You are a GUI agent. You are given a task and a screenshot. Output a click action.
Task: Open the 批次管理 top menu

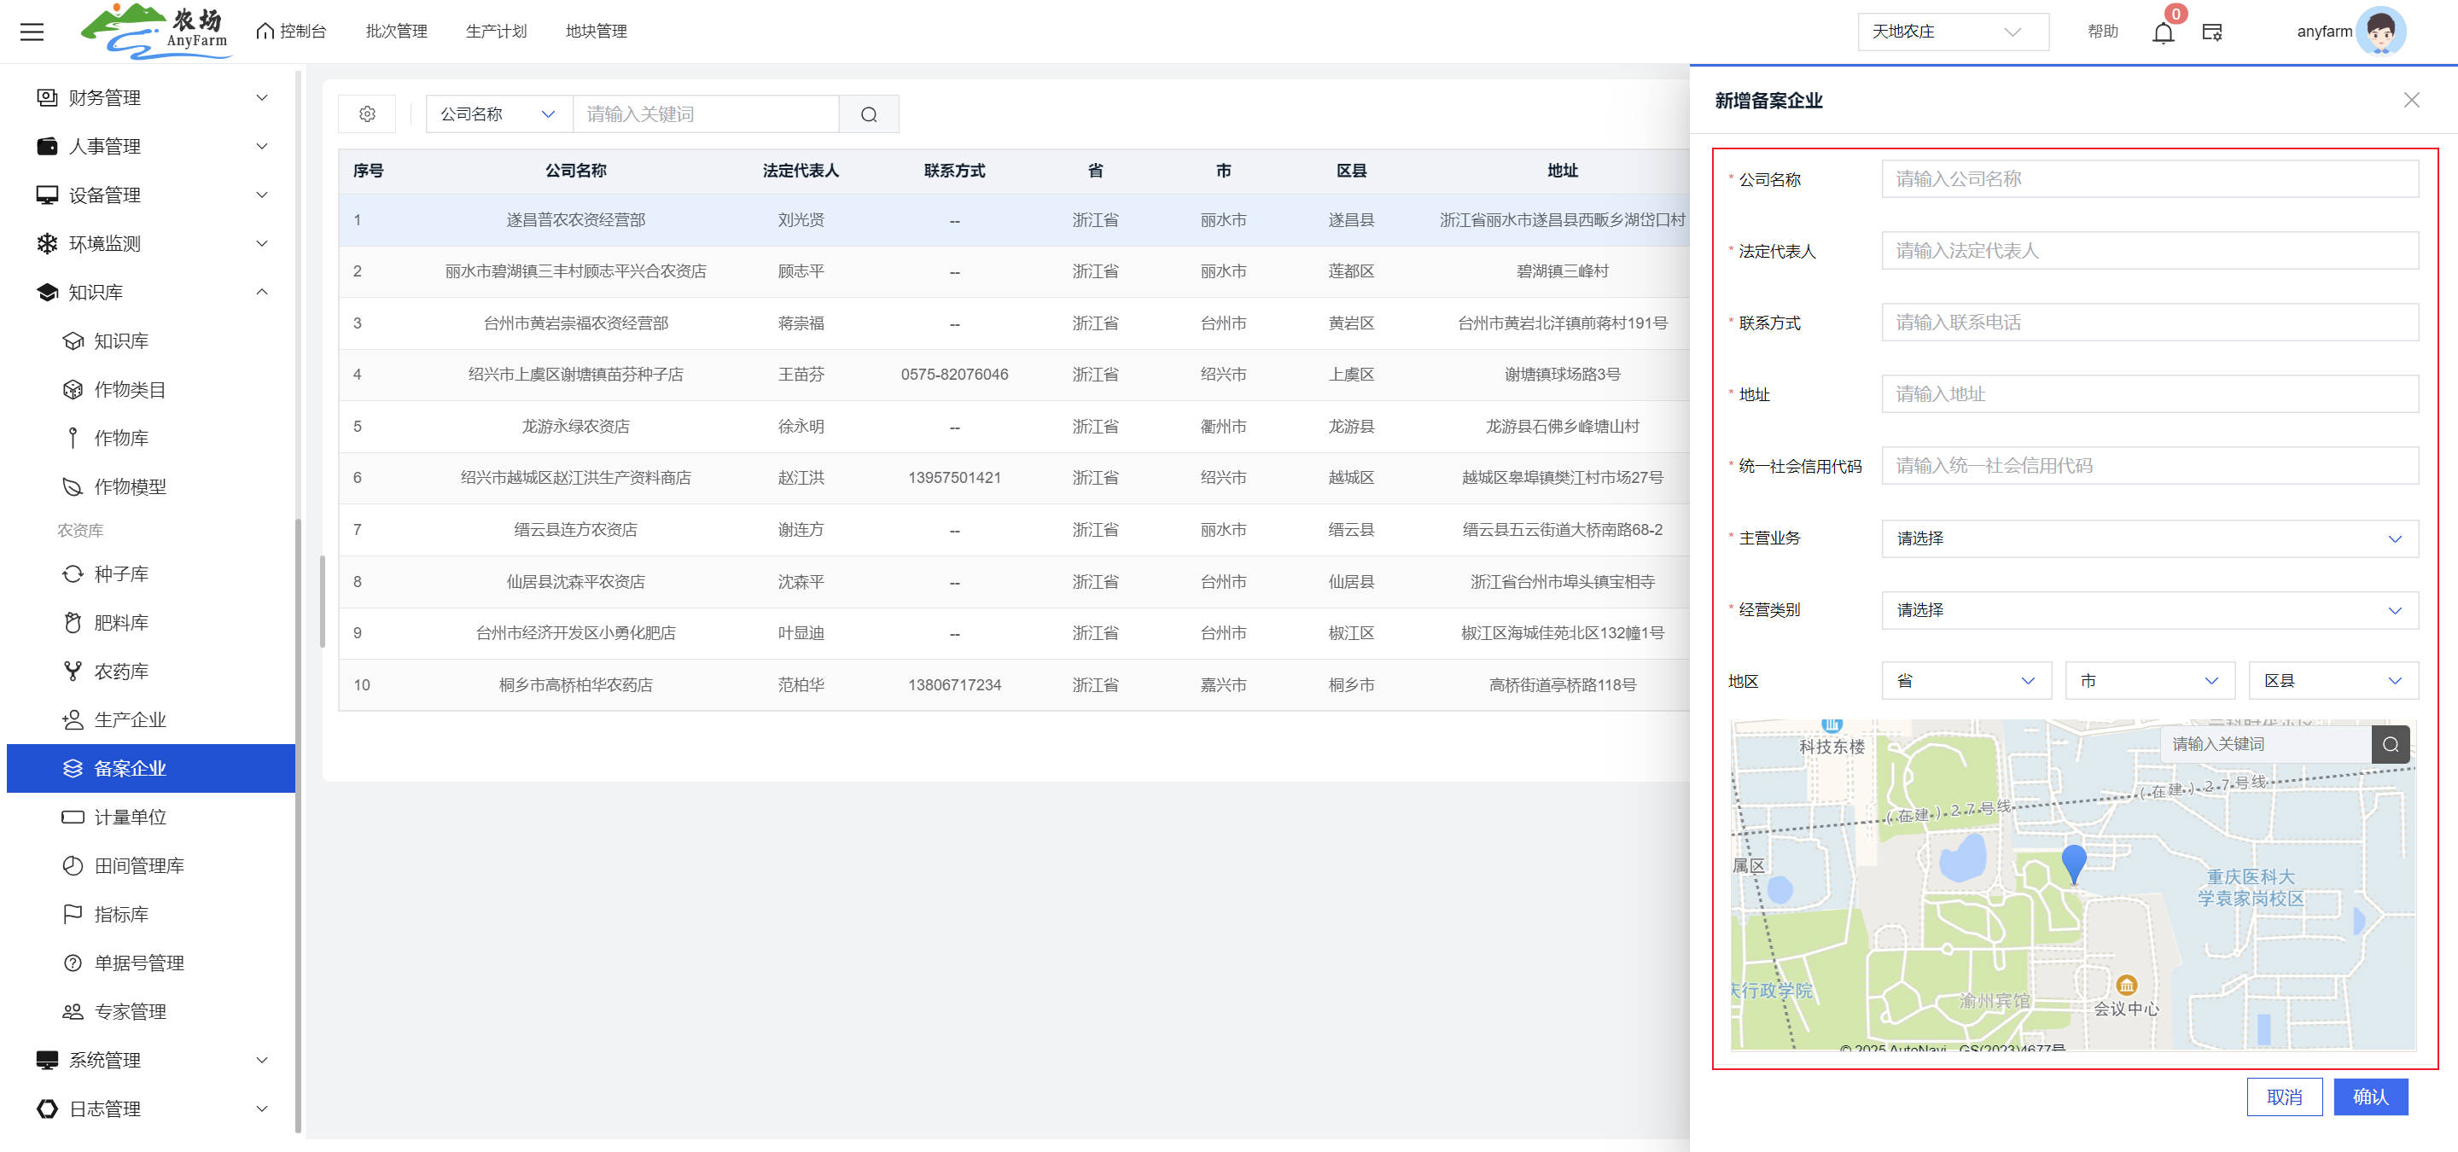click(x=396, y=32)
